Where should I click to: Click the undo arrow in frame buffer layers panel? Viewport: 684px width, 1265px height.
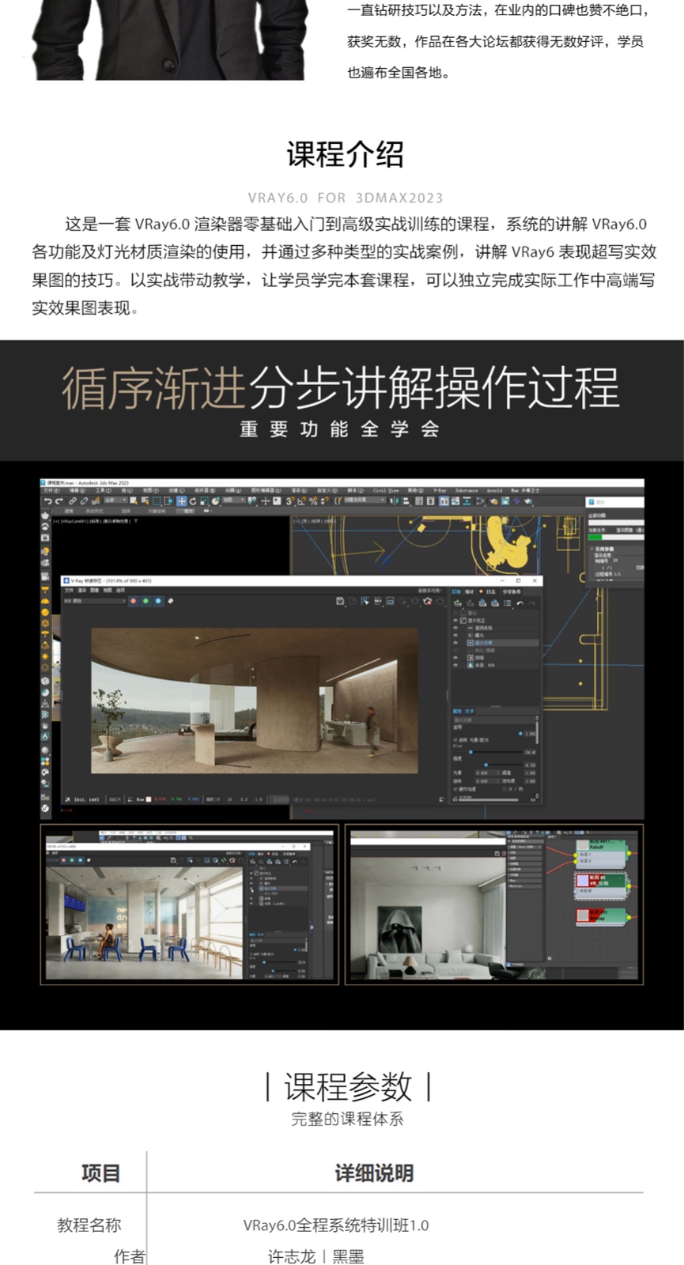tap(520, 603)
